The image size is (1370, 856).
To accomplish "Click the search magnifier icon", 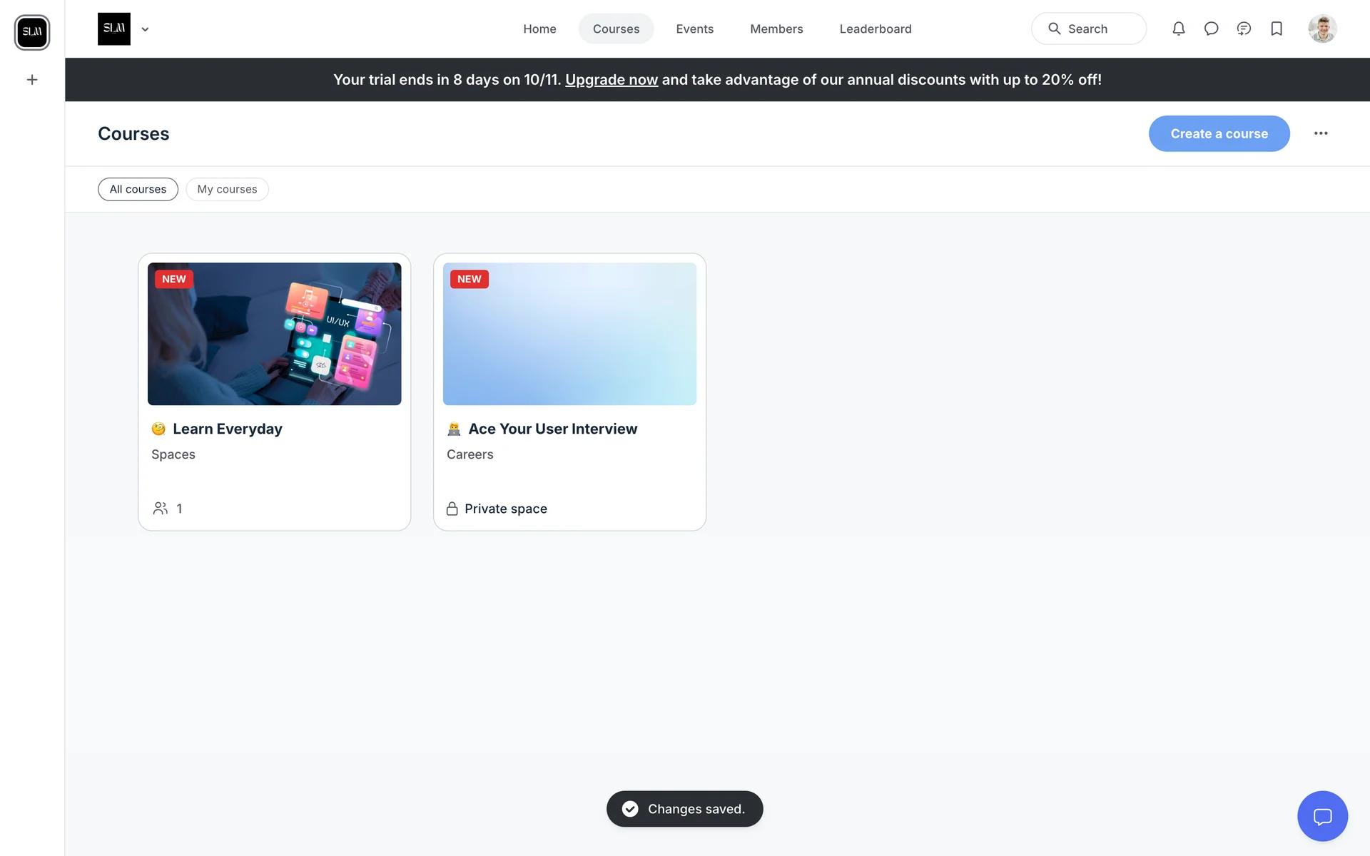I will [x=1054, y=29].
